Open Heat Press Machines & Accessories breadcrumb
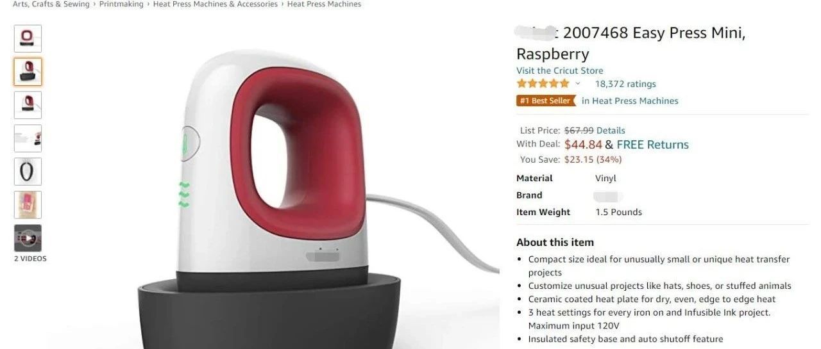The width and height of the screenshot is (821, 349). click(216, 4)
